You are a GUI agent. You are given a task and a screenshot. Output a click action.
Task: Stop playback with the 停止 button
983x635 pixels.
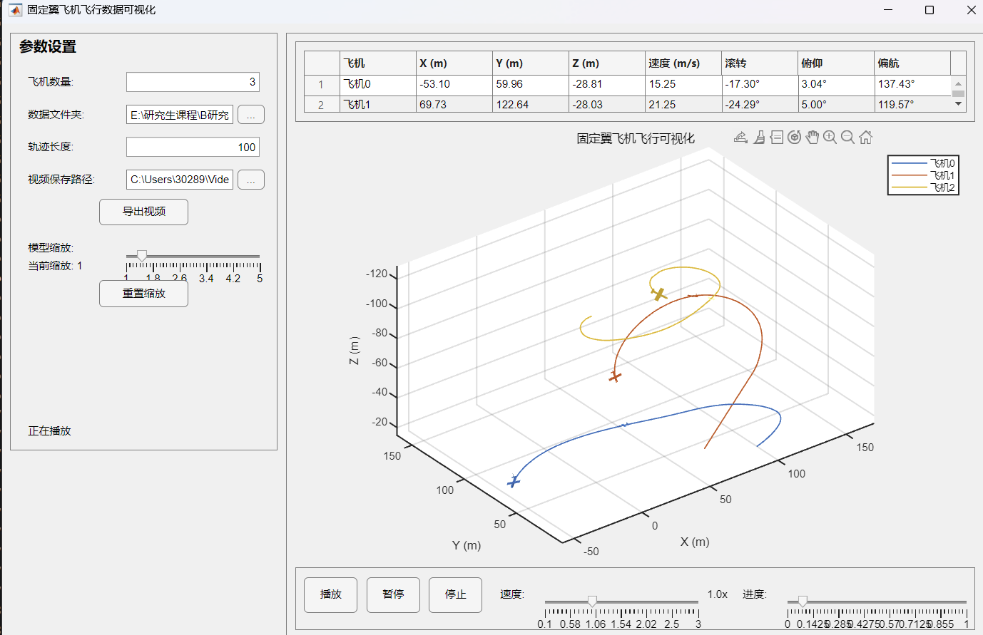coord(455,594)
